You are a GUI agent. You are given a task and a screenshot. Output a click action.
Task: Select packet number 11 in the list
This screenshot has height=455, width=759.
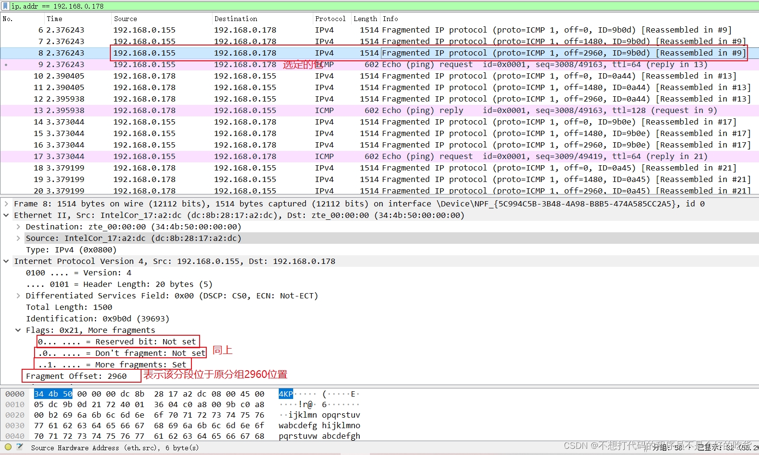coord(379,87)
